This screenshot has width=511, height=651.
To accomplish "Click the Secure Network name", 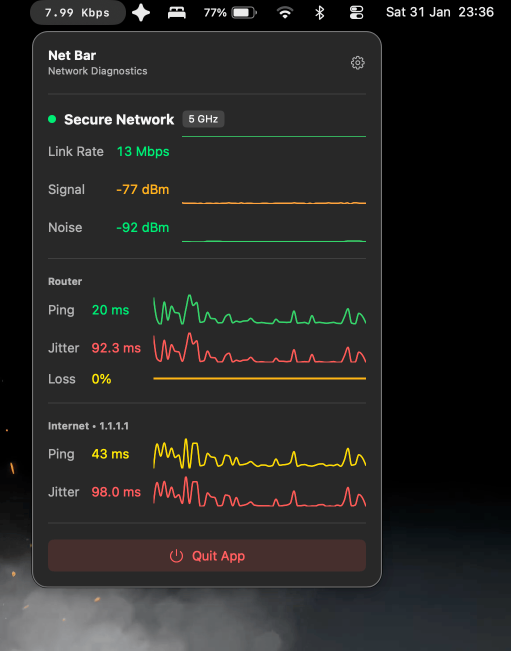I will (119, 119).
